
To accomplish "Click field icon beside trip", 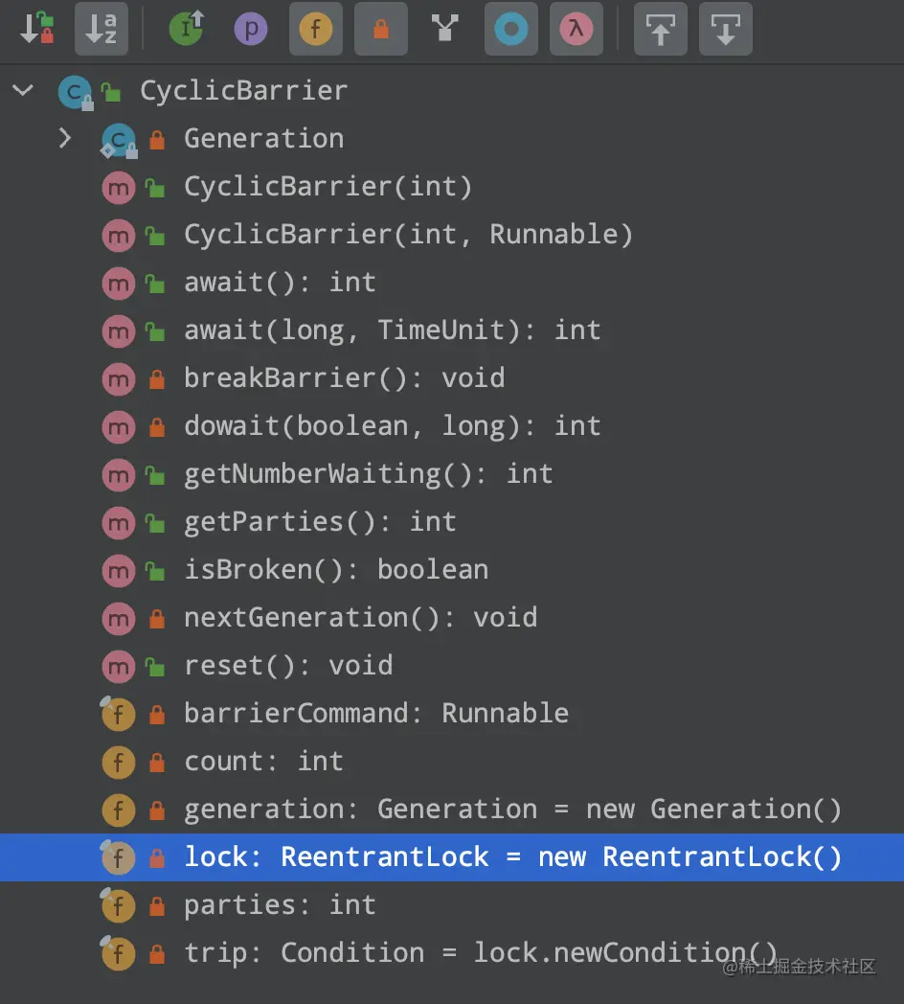I will click(x=119, y=954).
